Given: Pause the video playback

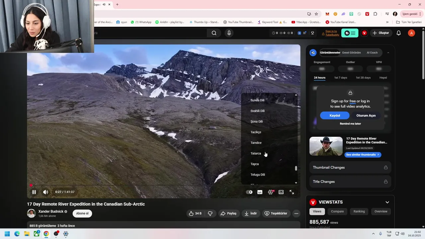Looking at the screenshot, I should [x=34, y=192].
